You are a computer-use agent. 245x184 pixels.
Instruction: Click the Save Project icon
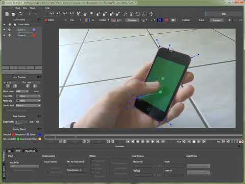20,14
